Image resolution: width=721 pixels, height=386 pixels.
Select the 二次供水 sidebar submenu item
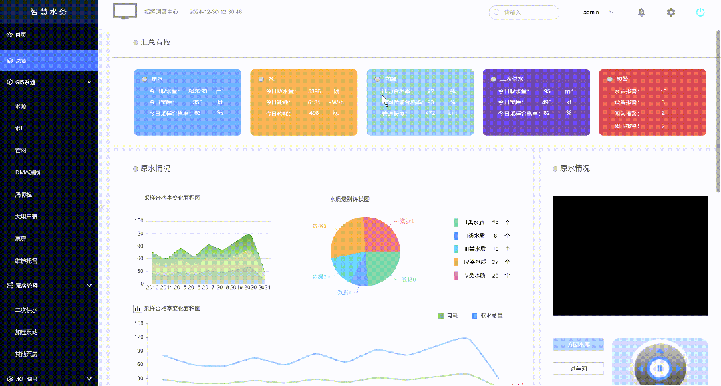tap(49, 310)
